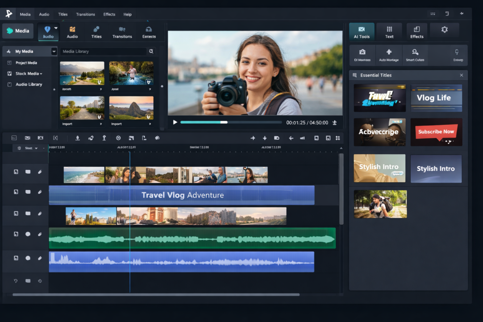The height and width of the screenshot is (322, 483).
Task: Open the Titles menu in the menu bar
Action: pos(63,14)
